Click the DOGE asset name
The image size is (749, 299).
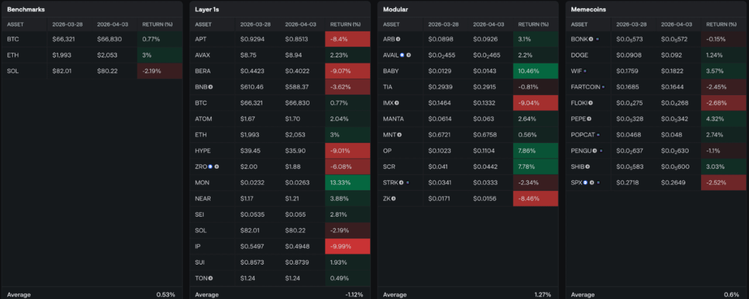pyautogui.click(x=580, y=55)
